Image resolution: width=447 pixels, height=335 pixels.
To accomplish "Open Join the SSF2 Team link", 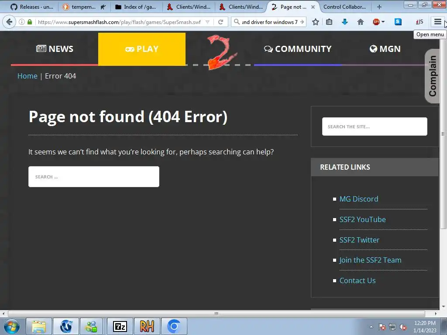I will (370, 260).
